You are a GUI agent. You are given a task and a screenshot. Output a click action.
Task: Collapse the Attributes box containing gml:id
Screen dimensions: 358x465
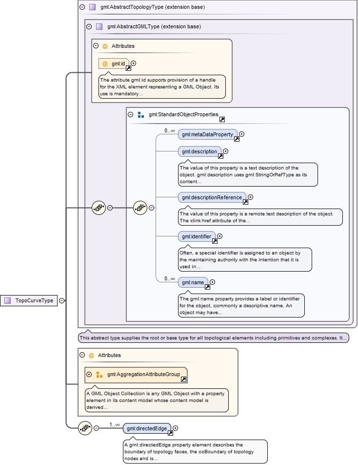96,46
